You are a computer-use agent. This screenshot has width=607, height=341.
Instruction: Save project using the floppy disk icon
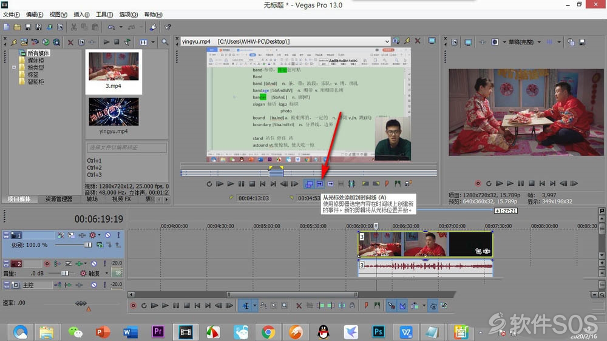click(x=28, y=27)
